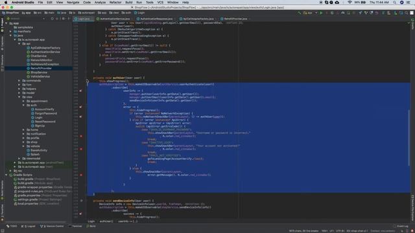Collapse the 'api' package folder
This screenshot has width=415, height=233.
click(19, 43)
